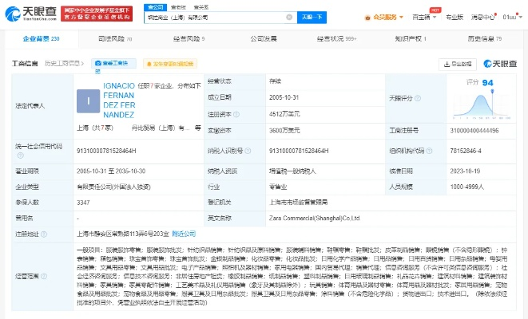Click the 94 rating score value

[x=487, y=83]
